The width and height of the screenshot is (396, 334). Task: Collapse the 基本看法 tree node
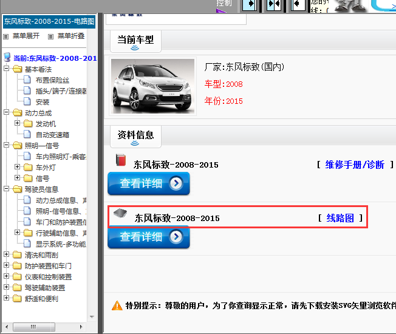pyautogui.click(x=7, y=69)
